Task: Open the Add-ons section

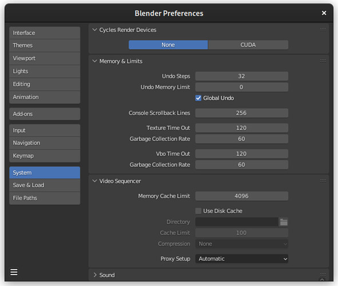Action: [x=45, y=114]
